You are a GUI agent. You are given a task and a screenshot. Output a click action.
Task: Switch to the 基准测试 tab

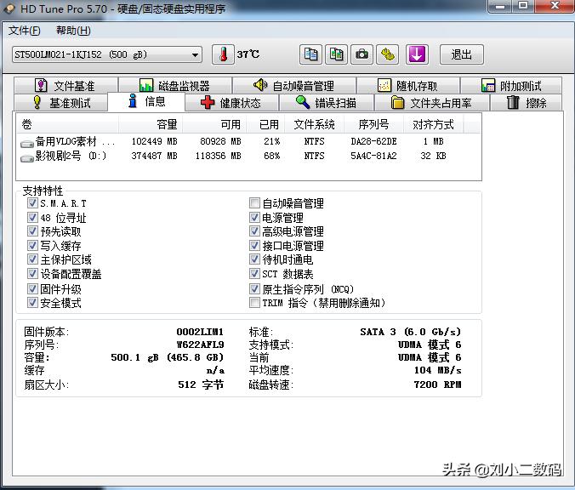click(61, 103)
